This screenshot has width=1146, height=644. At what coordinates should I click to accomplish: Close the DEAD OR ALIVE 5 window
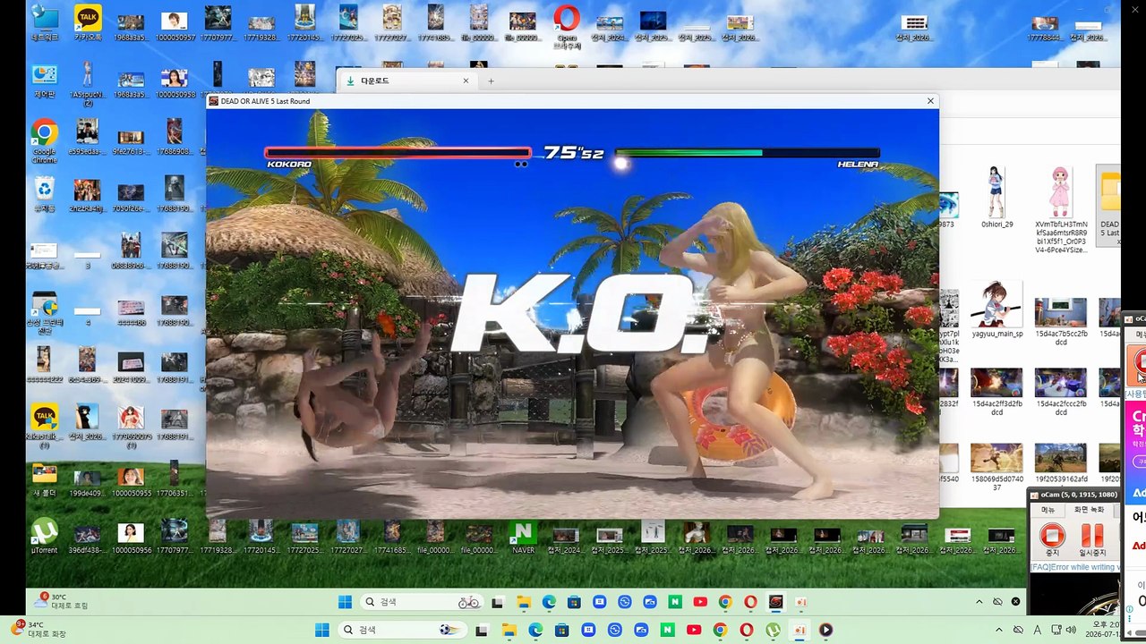(930, 101)
